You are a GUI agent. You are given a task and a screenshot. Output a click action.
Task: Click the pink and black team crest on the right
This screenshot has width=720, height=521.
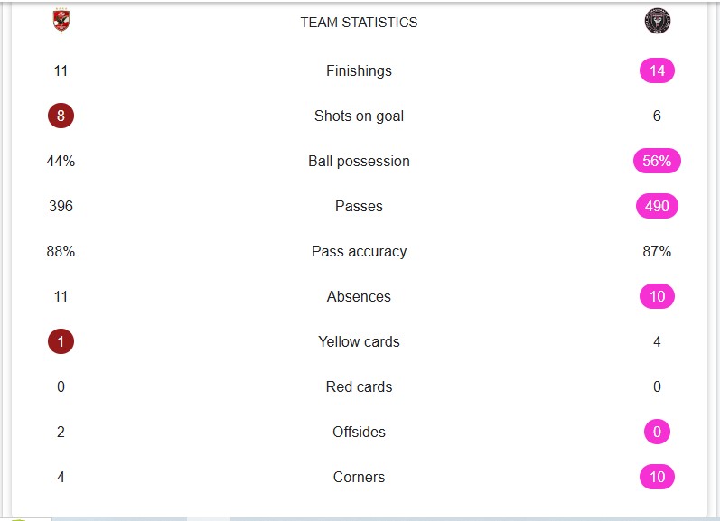(657, 22)
